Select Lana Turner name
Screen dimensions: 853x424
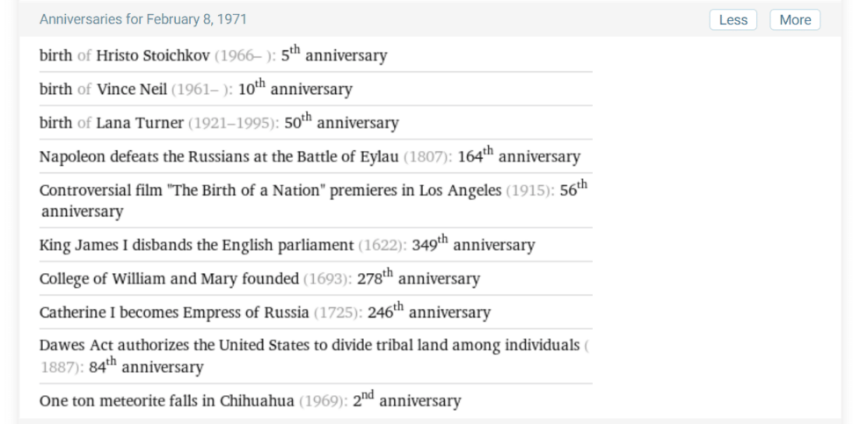140,123
